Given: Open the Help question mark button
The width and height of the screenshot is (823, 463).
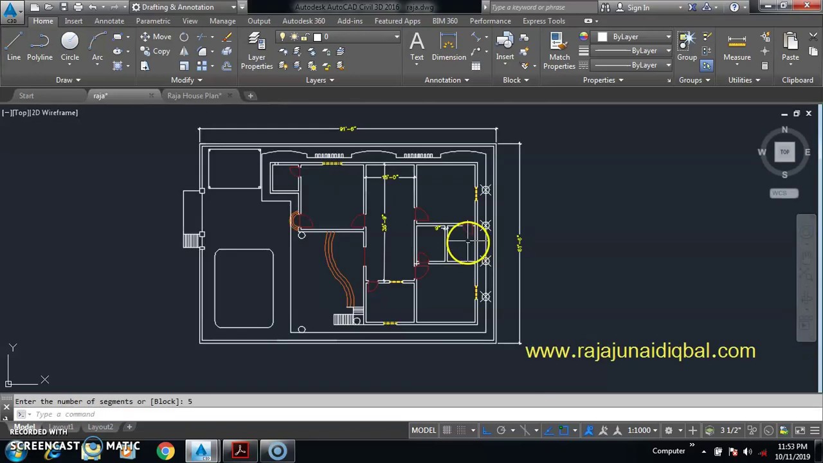Looking at the screenshot, I should tap(734, 7).
